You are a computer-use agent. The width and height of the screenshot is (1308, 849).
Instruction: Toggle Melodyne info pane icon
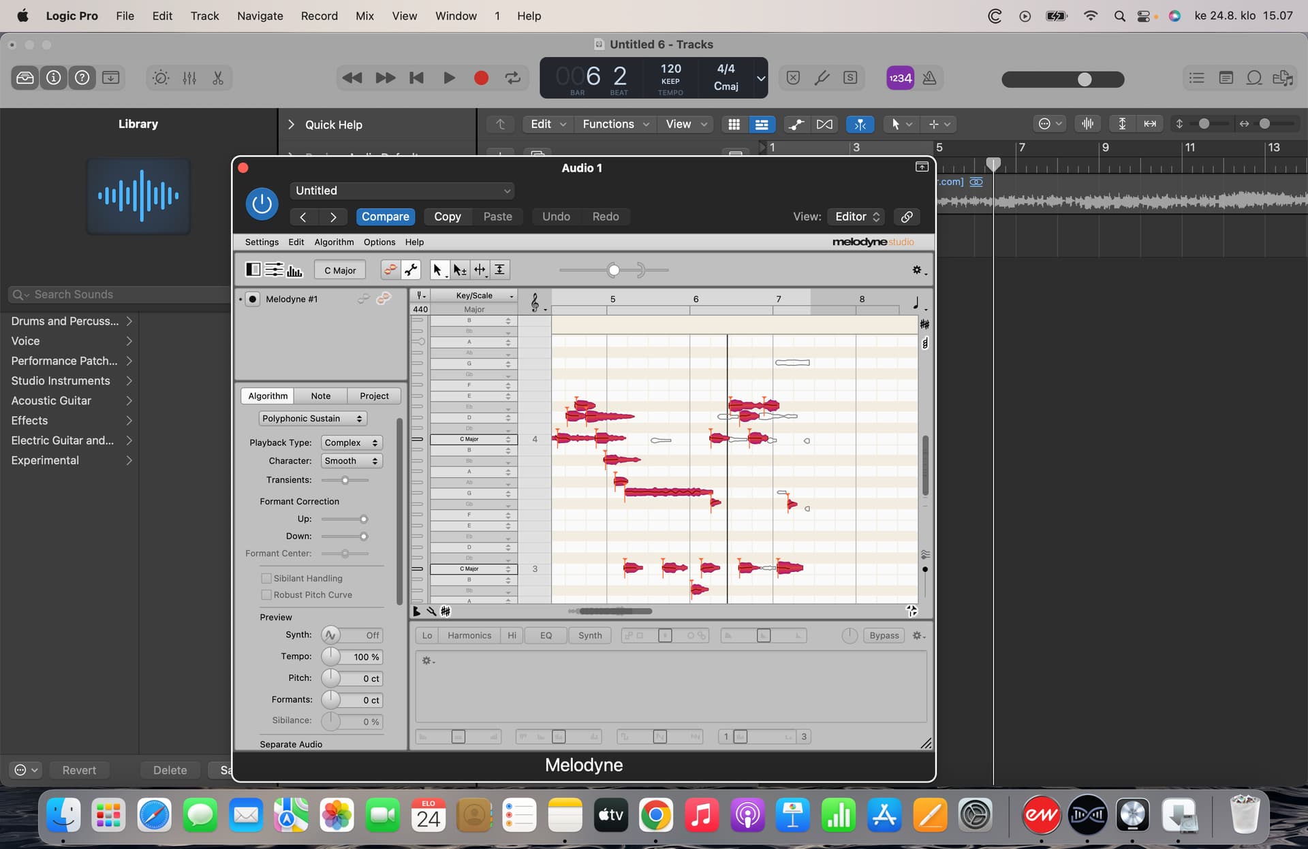click(274, 270)
